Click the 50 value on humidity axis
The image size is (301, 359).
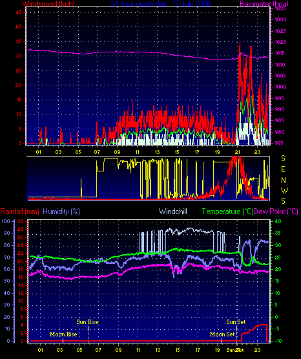(7, 281)
